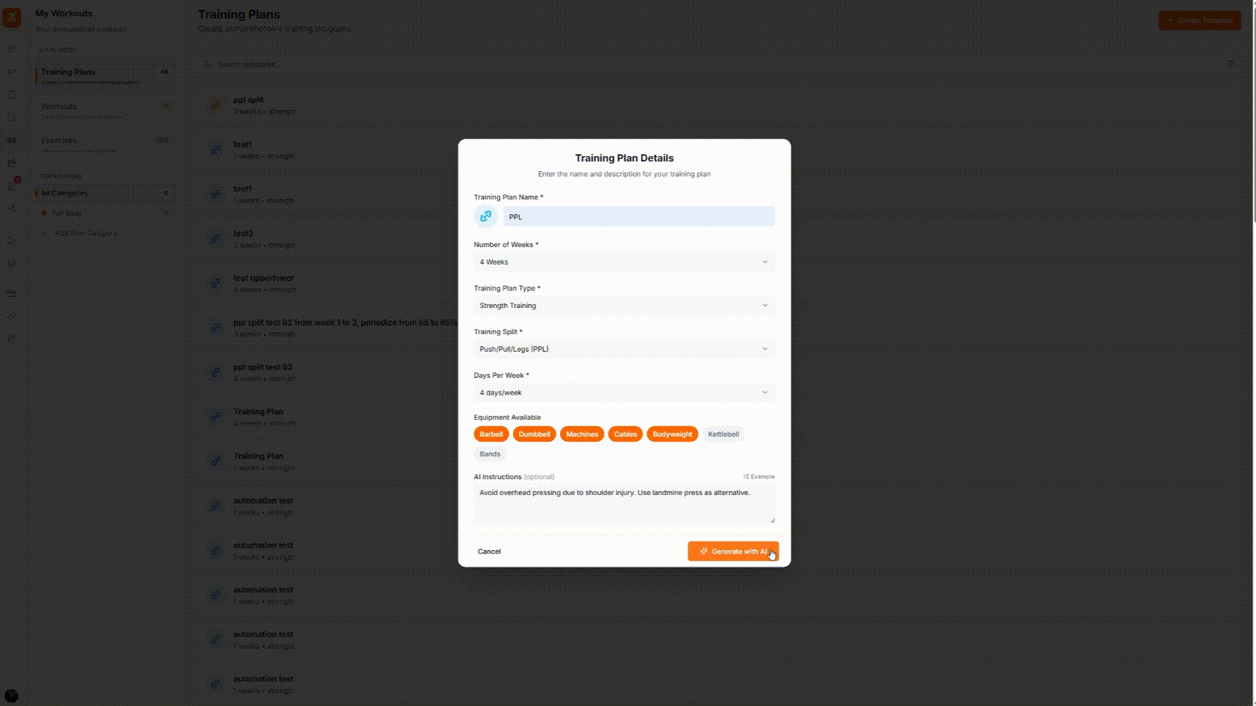Click the app logo at top of sidebar
The width and height of the screenshot is (1256, 706).
(11, 18)
